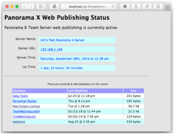The width and height of the screenshot is (174, 134).
Task: Click the Size column header
Action: 134,91
